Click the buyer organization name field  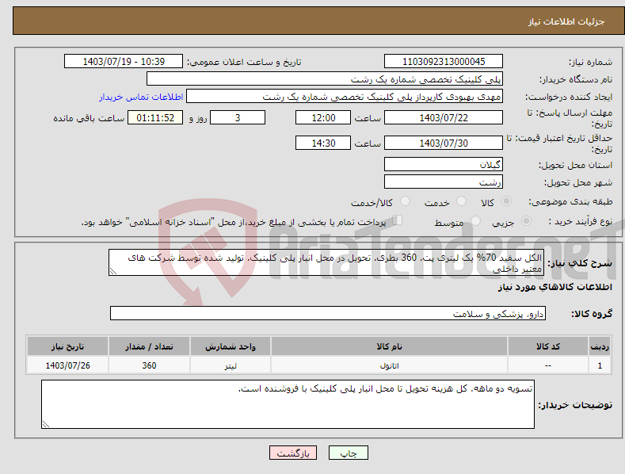[x=325, y=79]
